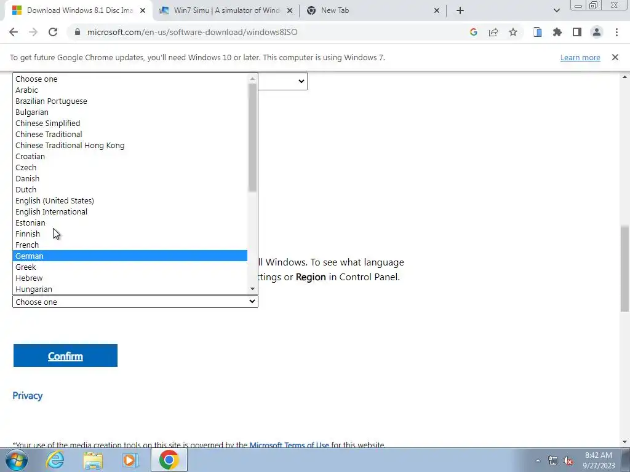
Task: Open Windows Start button
Action: pos(17,460)
